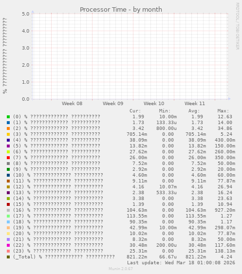Click the (14) series legend label

point(58,199)
